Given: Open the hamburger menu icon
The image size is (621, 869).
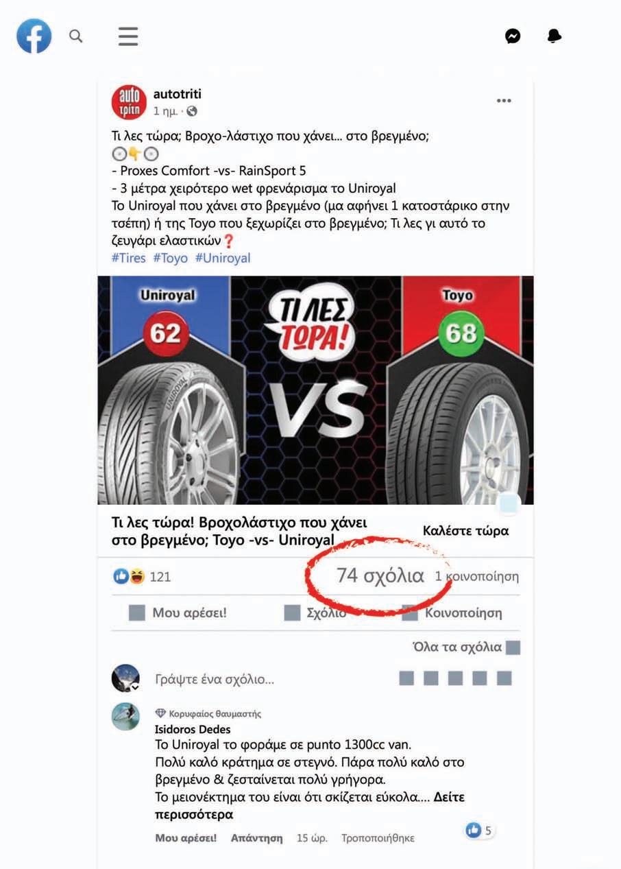Looking at the screenshot, I should [x=128, y=36].
